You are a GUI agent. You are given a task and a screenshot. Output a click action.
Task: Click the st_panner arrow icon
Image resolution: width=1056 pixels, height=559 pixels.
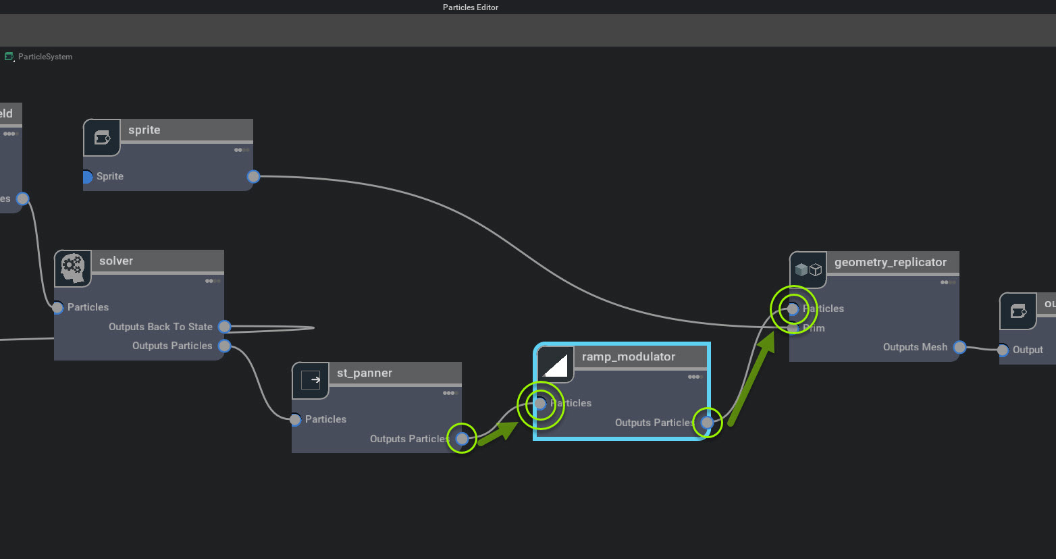(x=311, y=380)
